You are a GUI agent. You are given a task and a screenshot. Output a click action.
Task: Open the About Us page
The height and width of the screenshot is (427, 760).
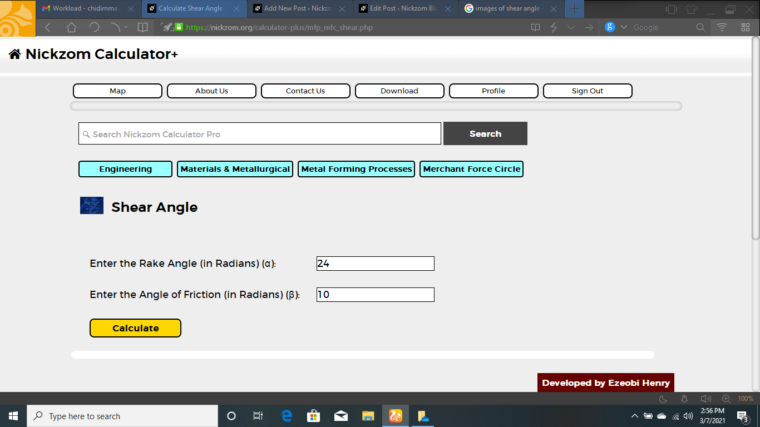click(x=211, y=91)
